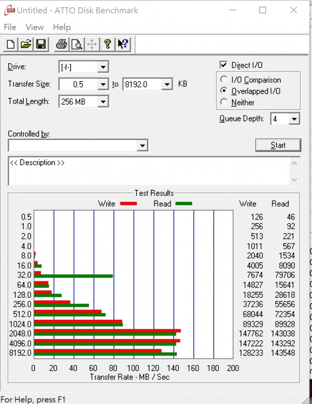Click the read value 143548
The image size is (312, 404).
[283, 353]
